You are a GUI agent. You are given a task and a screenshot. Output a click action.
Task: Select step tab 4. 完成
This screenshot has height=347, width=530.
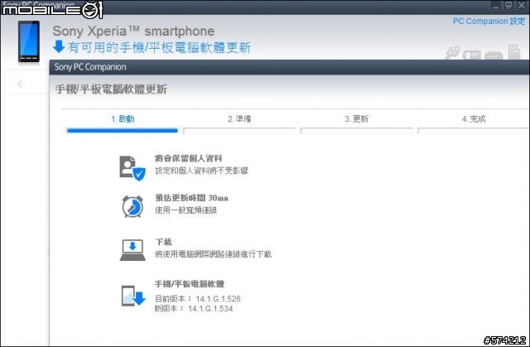[474, 119]
